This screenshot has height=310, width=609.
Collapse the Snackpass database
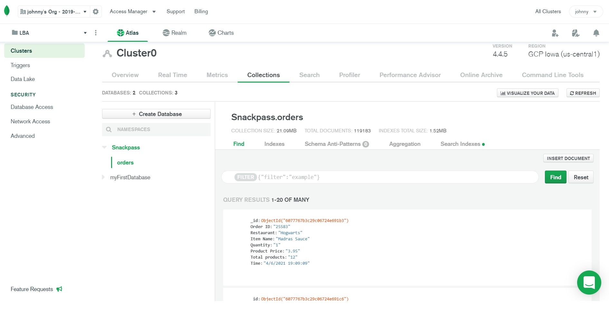[x=104, y=147]
